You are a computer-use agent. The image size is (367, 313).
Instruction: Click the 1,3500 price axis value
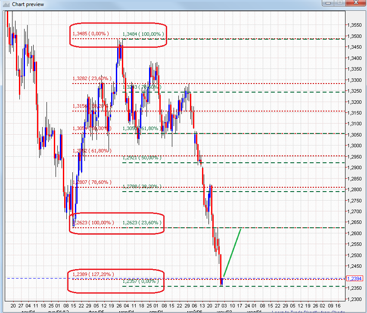coord(355,36)
